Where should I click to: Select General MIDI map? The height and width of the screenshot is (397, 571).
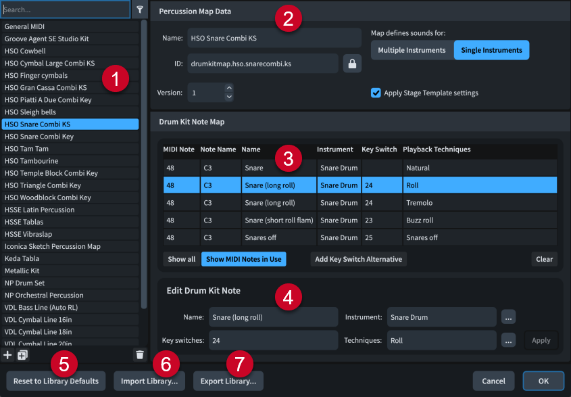(x=70, y=26)
